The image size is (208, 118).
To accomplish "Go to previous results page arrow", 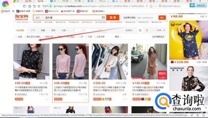I will coord(153,30).
